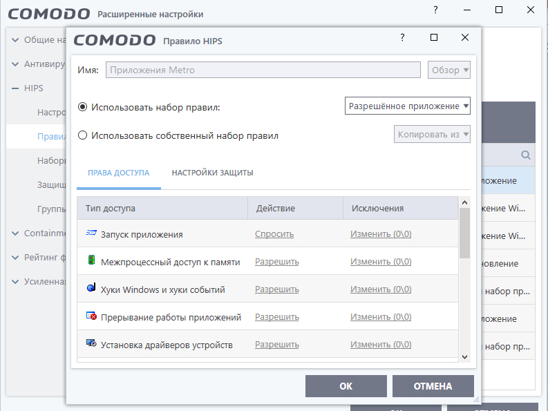Select 'Использовать собственный набор правил' option
Viewport: 548px width, 411px height.
82,135
